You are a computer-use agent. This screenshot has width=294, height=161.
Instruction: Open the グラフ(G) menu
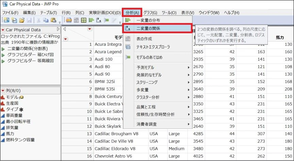coord(150,13)
